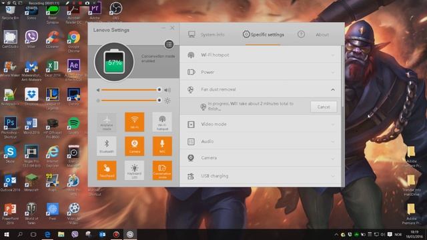Toggle the Touchpad tile

click(x=107, y=171)
